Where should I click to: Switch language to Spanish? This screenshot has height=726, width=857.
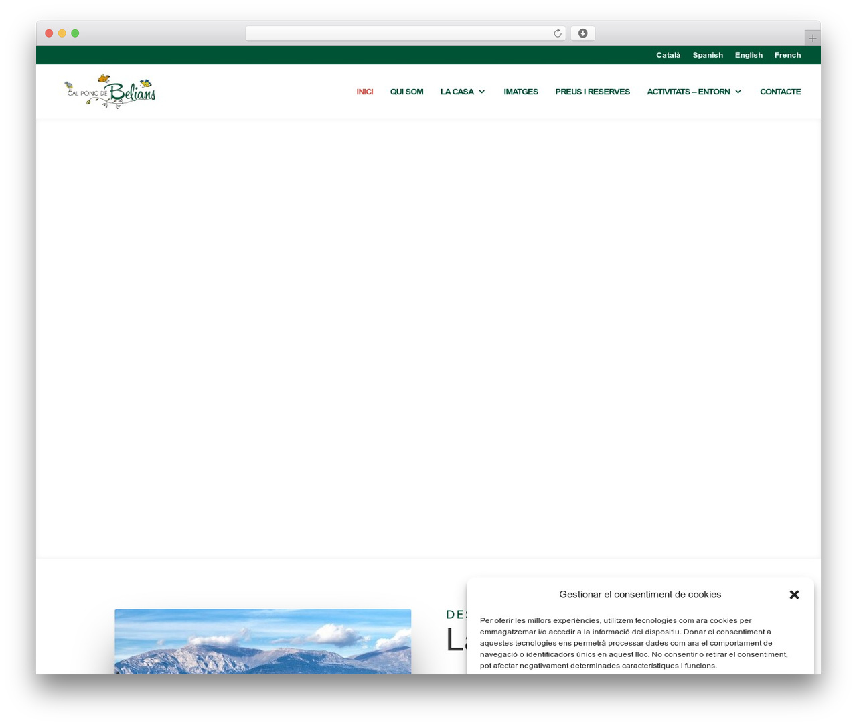[708, 55]
